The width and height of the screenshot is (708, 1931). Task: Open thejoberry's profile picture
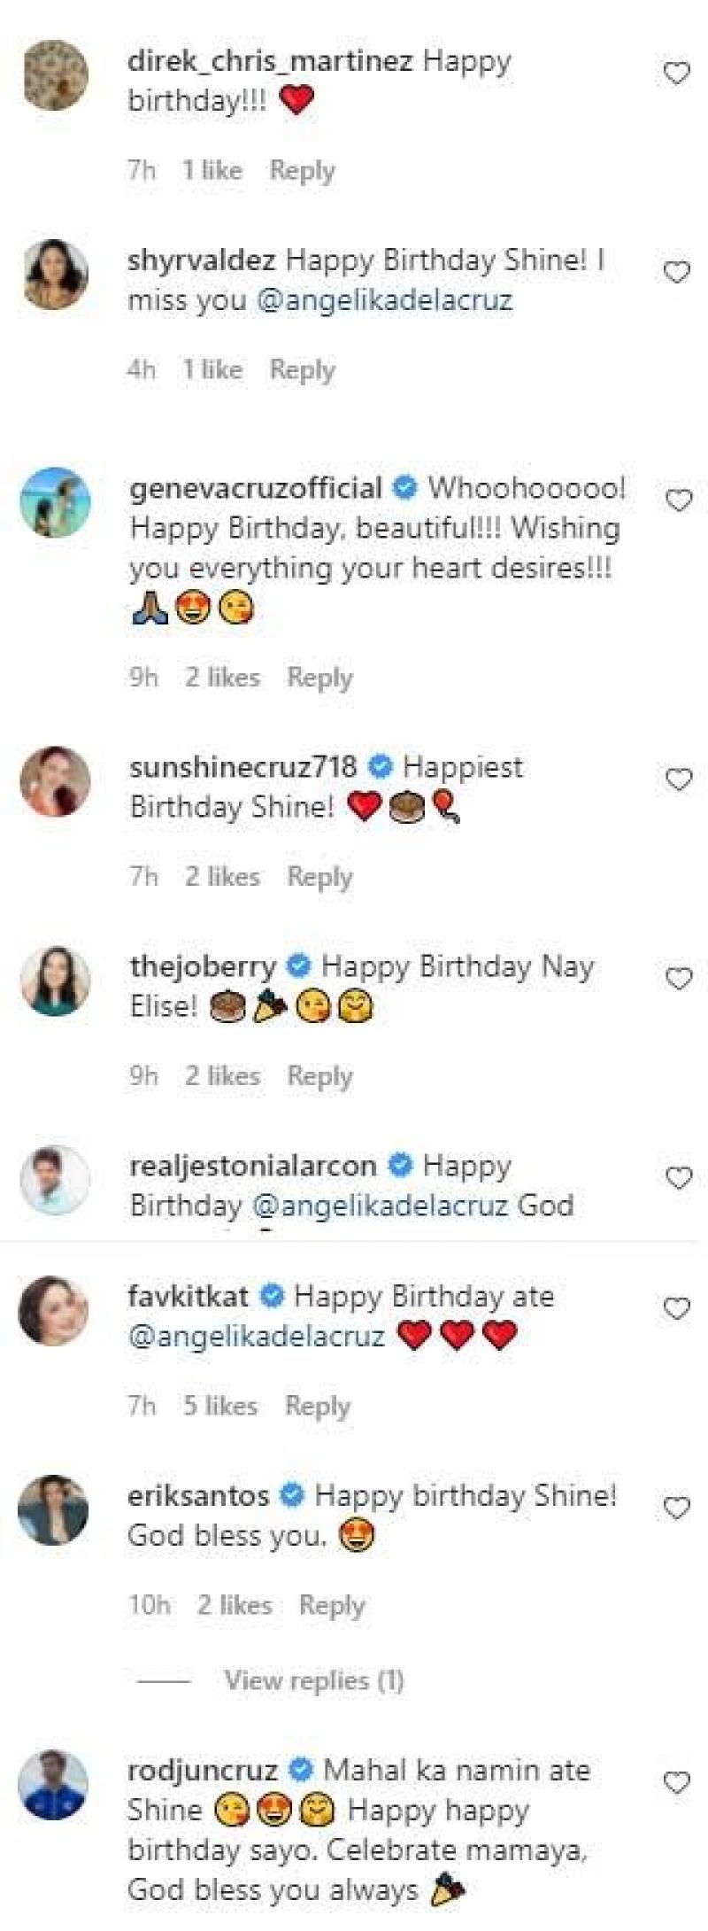55,980
